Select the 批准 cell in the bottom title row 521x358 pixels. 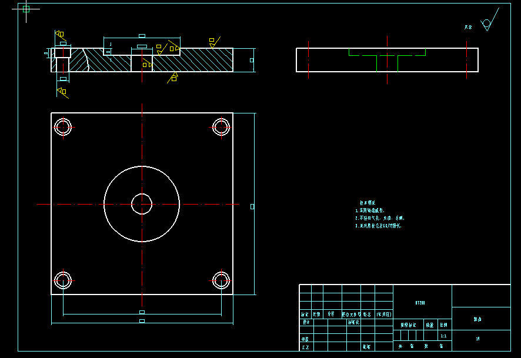point(367,347)
